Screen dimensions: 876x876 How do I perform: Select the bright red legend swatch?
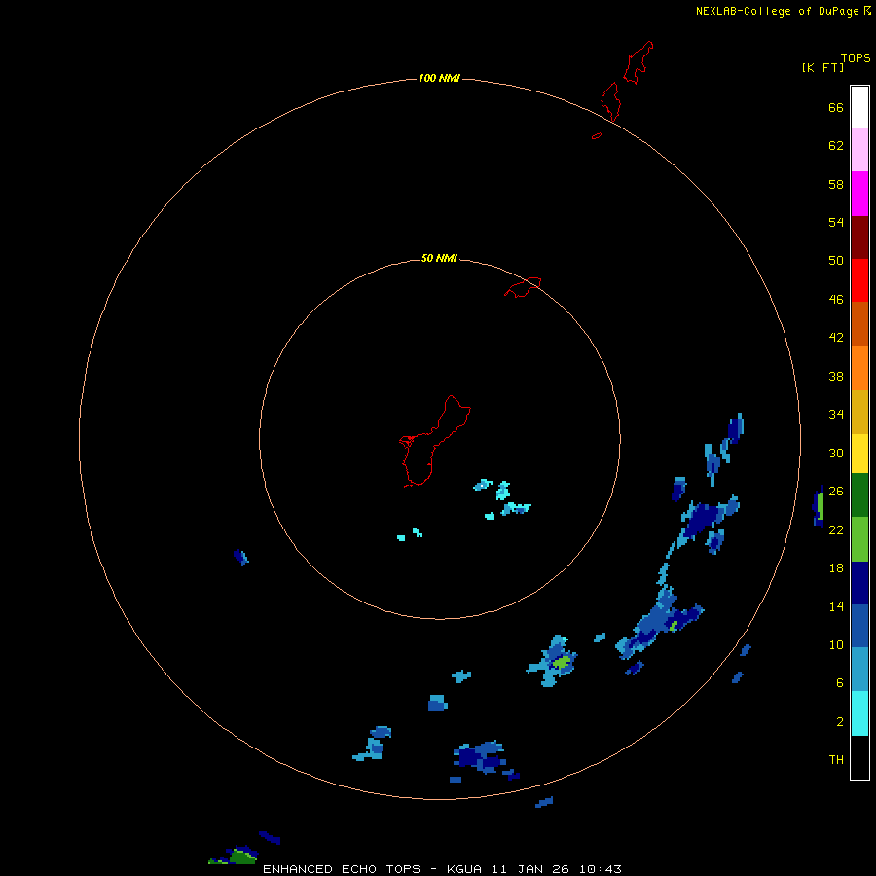859,280
